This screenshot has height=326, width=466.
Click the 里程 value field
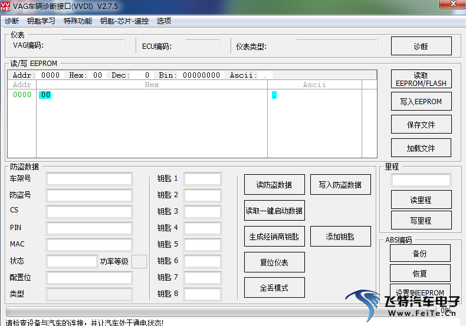pyautogui.click(x=421, y=180)
